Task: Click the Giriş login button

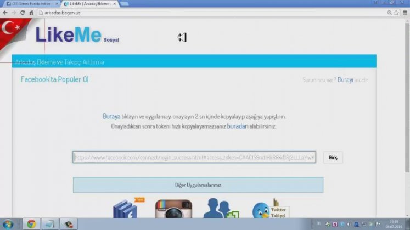Action: pos(333,158)
